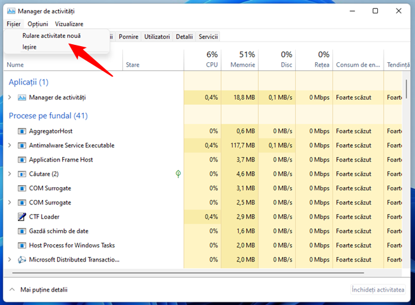This screenshot has width=415, height=305.
Task: Open the Opțiuni menu
Action: tap(38, 24)
